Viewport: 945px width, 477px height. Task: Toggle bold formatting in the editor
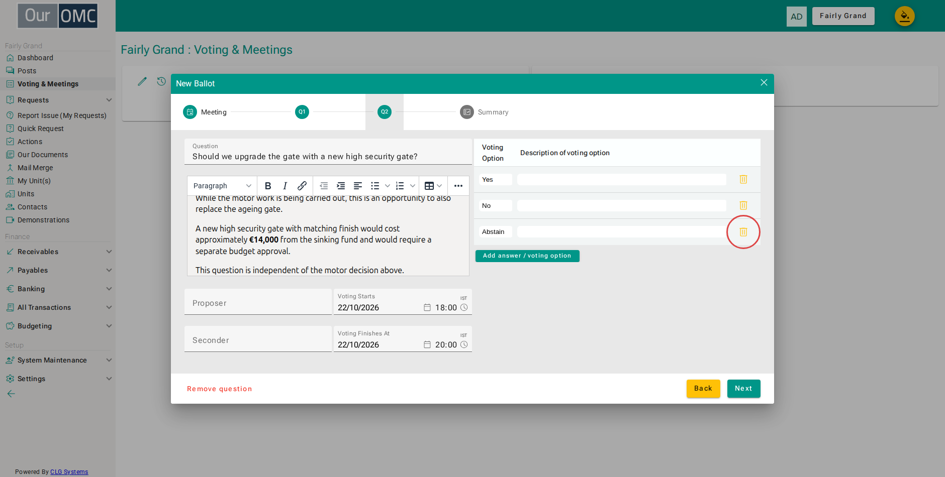click(268, 186)
